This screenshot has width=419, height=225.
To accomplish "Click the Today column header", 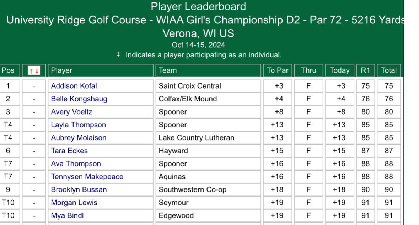I will coord(340,70).
